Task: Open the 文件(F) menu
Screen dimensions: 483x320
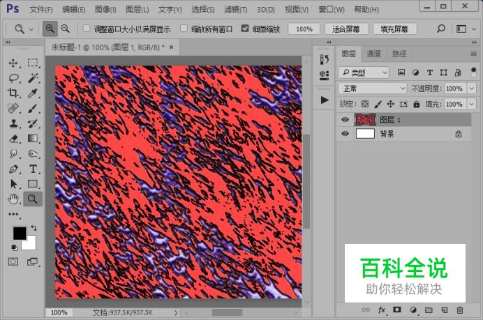Action: click(x=41, y=10)
